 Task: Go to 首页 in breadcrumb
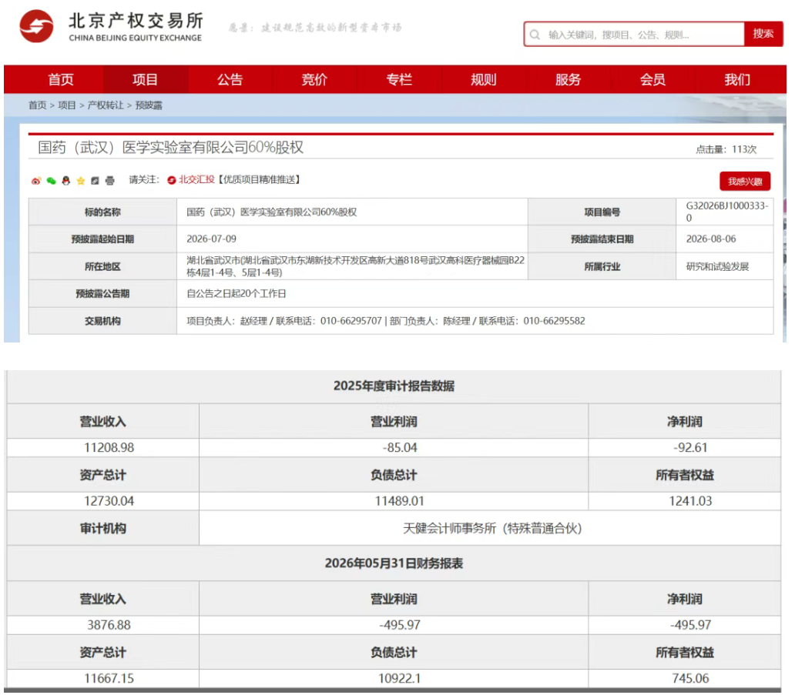[x=37, y=105]
